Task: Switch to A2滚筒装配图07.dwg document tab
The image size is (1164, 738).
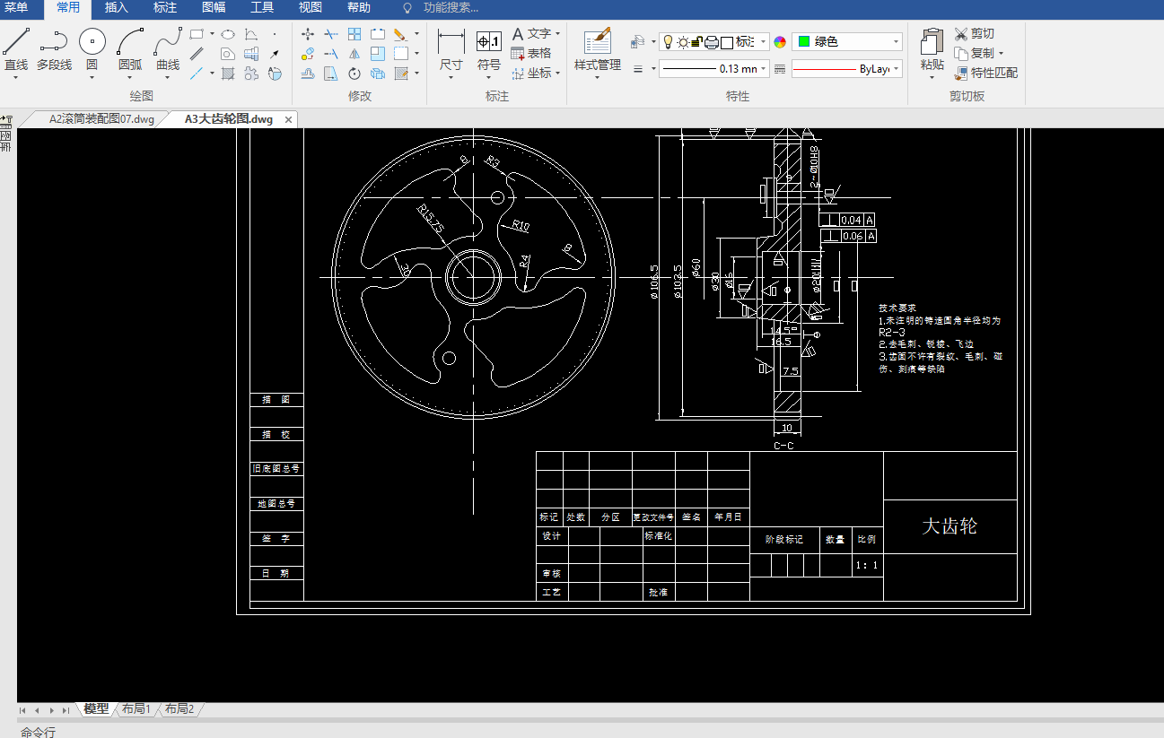Action: (x=101, y=119)
